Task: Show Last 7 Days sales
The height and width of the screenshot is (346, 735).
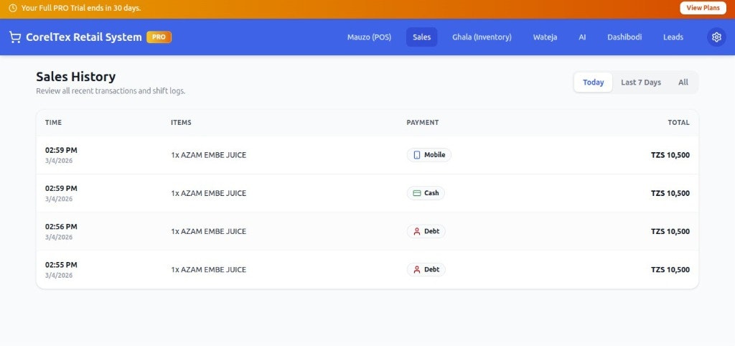Action: tap(641, 83)
